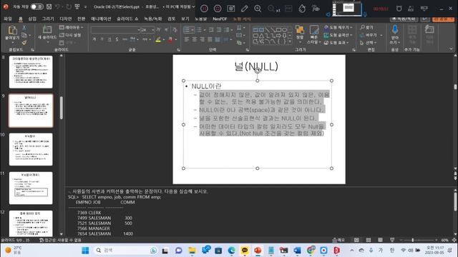458x257 pixels.
Task: Open the View (보기) tab
Action: click(185, 19)
